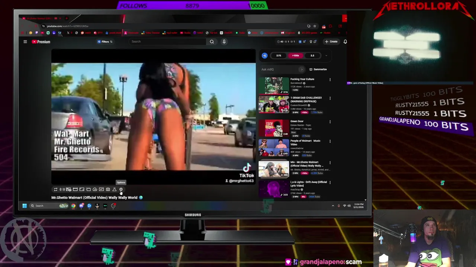Open menu for 1 GRAM DAB CHALLENGE video
This screenshot has width=476, height=267.
[330, 98]
